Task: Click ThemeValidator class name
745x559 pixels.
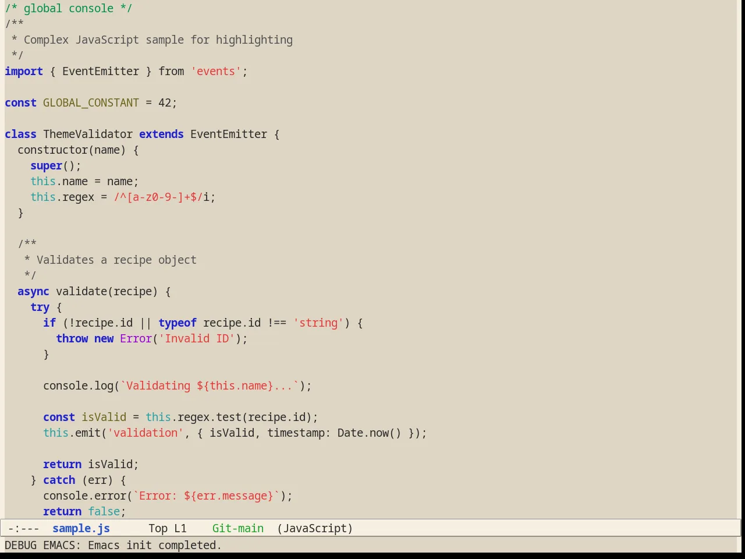Action: [88, 134]
